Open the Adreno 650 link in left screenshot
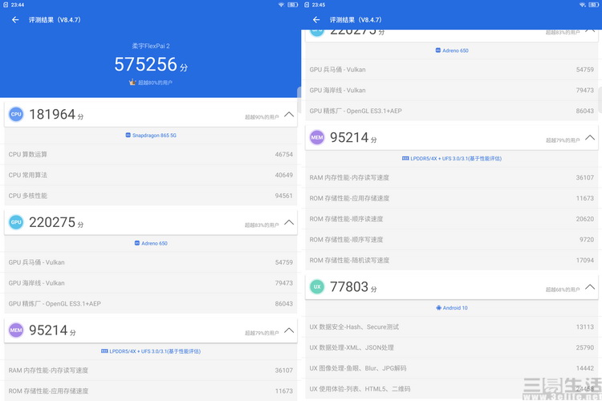The image size is (602, 401). point(151,243)
